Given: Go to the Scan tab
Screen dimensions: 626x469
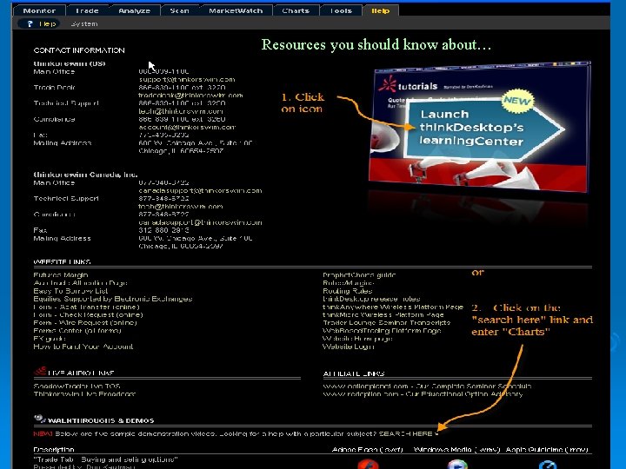Looking at the screenshot, I should pos(180,10).
